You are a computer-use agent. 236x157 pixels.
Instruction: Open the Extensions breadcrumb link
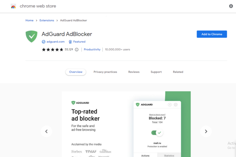pyautogui.click(x=47, y=20)
